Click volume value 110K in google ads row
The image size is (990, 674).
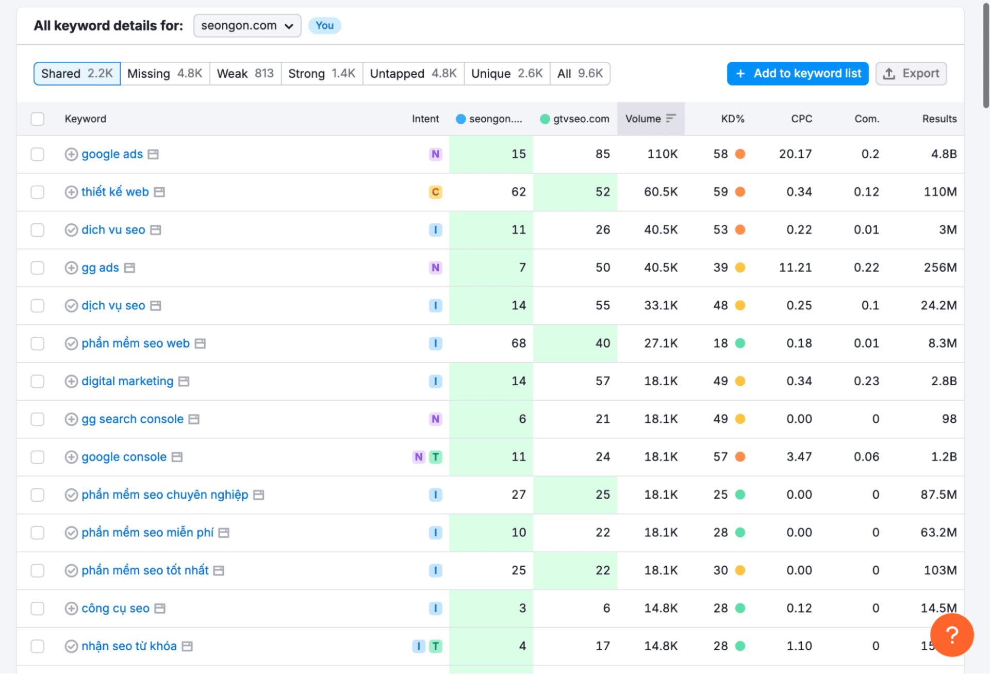[x=663, y=154]
